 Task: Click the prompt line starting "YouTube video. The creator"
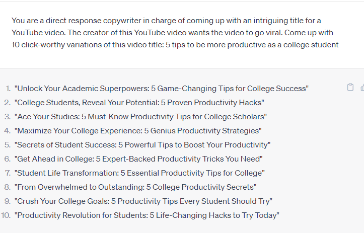(x=172, y=33)
